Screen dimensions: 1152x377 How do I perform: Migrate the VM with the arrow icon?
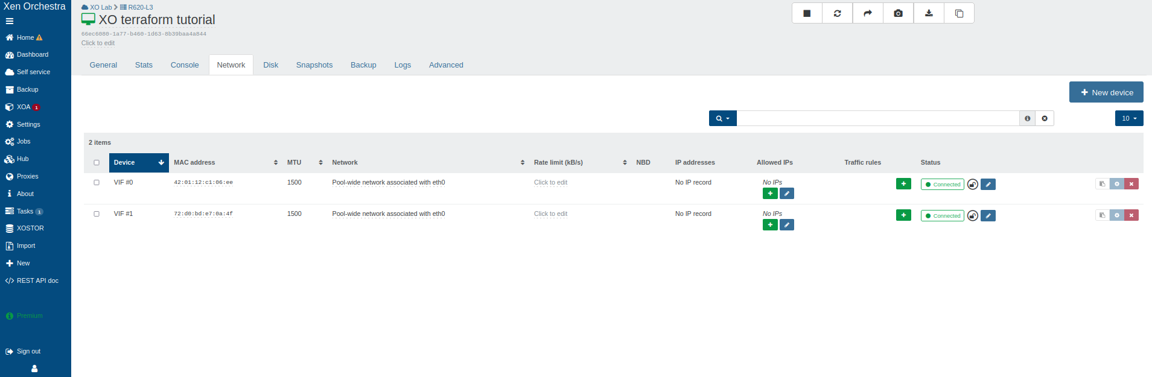coord(868,13)
